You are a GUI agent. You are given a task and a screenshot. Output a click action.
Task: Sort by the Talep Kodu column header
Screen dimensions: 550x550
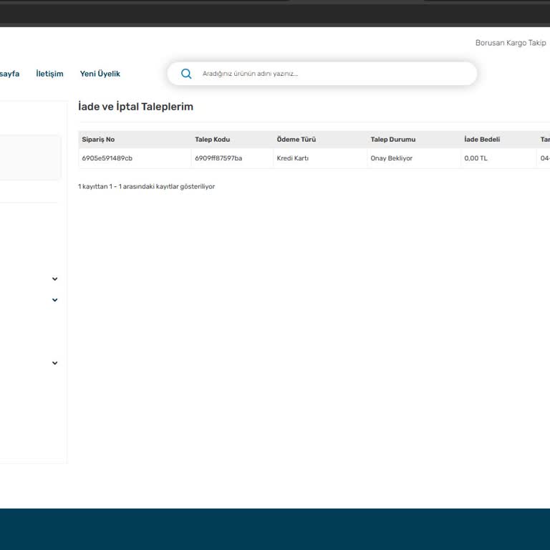point(212,140)
